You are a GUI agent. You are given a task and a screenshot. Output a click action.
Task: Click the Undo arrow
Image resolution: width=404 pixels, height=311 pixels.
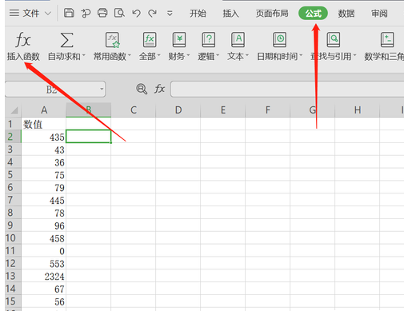pos(136,13)
